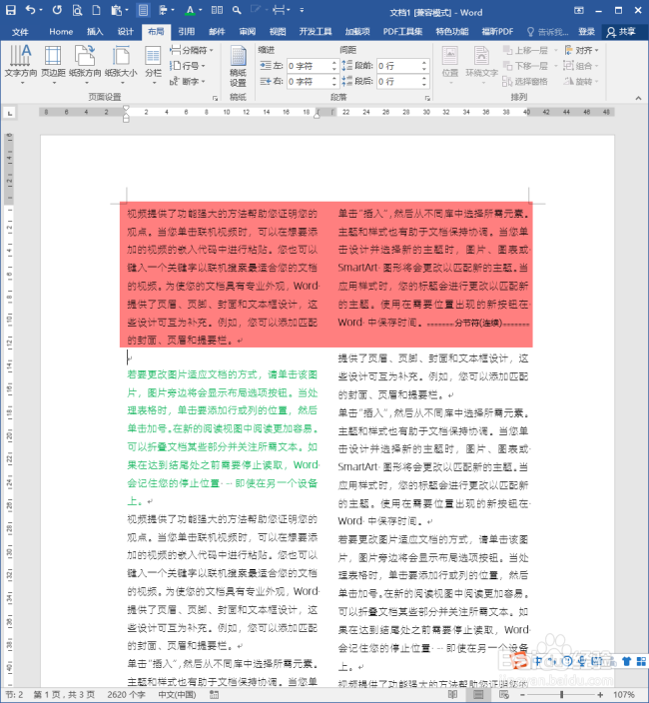Viewport: 649px width, 703px height.
Task: Open paper orientation (纸张方向) menu
Action: [85, 65]
